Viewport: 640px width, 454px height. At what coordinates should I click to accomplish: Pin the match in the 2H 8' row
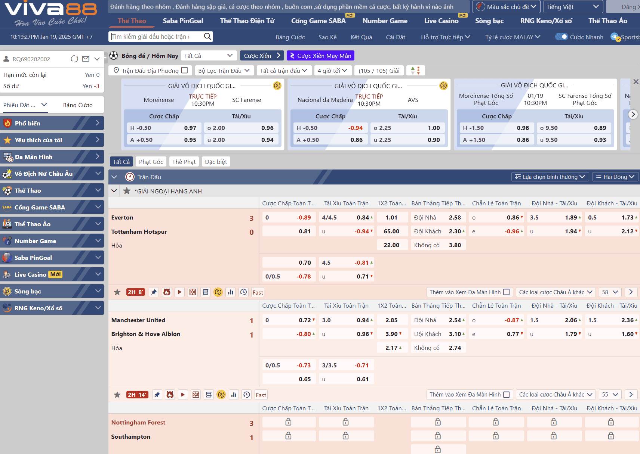(x=154, y=292)
